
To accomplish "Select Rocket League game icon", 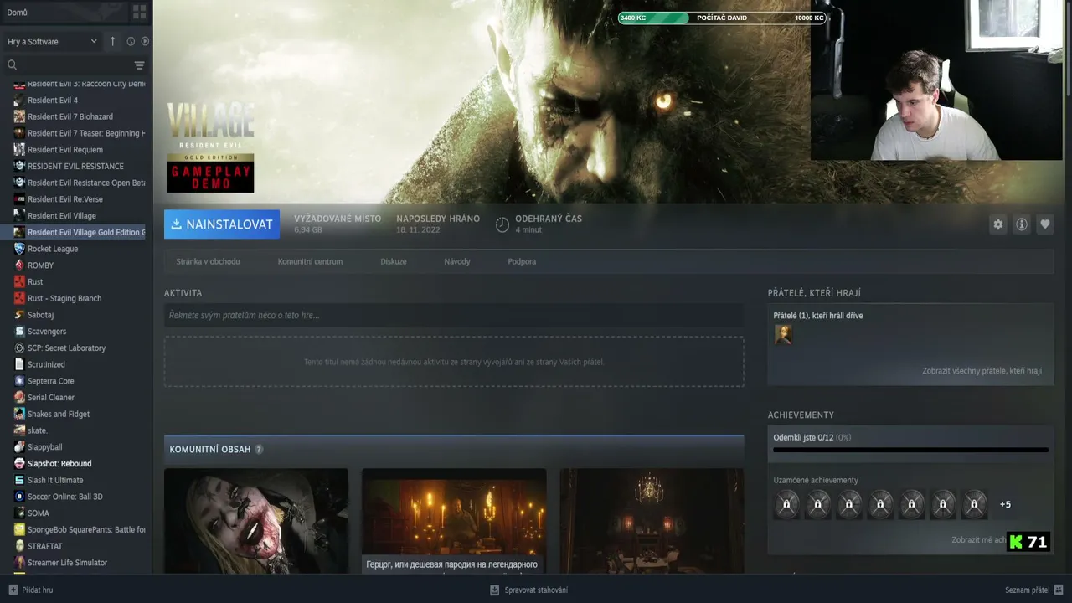I will (x=19, y=249).
